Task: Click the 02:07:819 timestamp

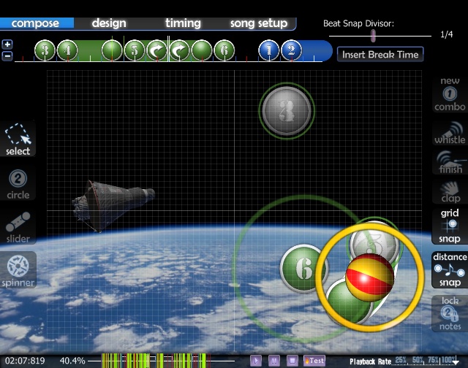Action: pos(25,361)
